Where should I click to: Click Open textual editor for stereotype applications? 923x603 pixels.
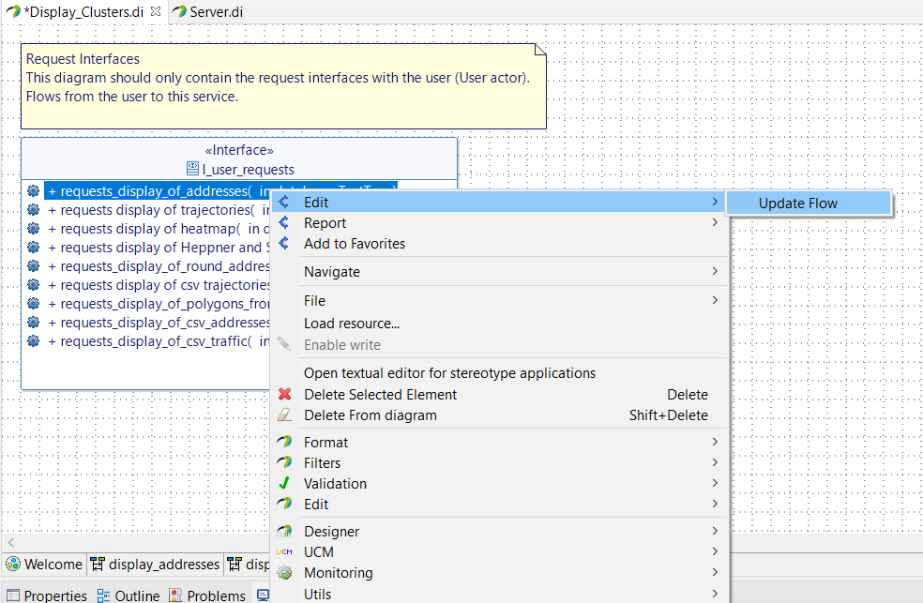(500, 373)
